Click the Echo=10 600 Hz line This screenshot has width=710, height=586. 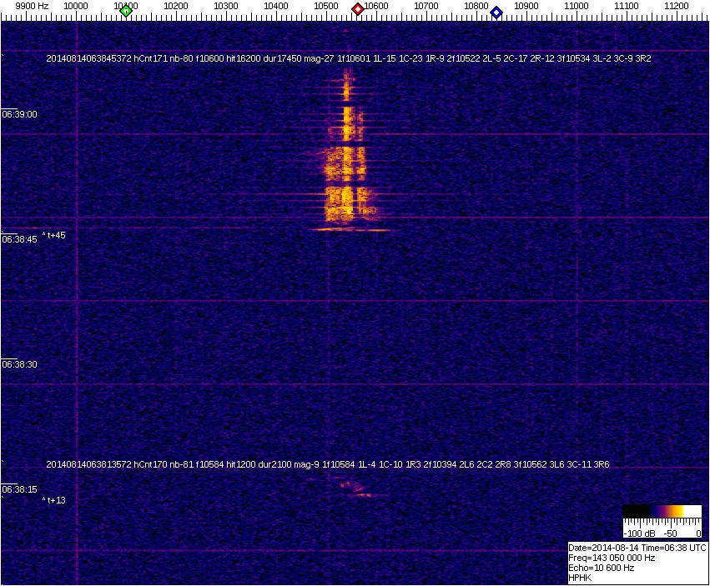point(602,568)
